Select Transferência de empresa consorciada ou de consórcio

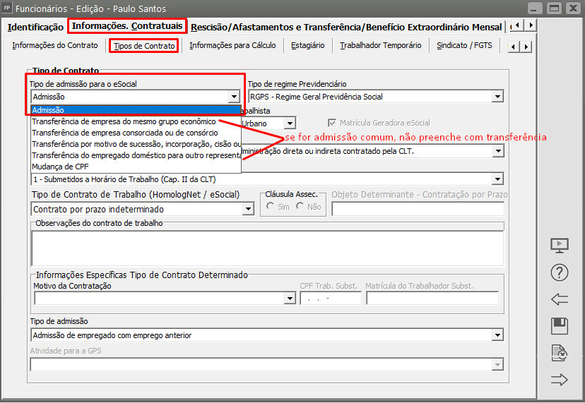tap(136, 133)
